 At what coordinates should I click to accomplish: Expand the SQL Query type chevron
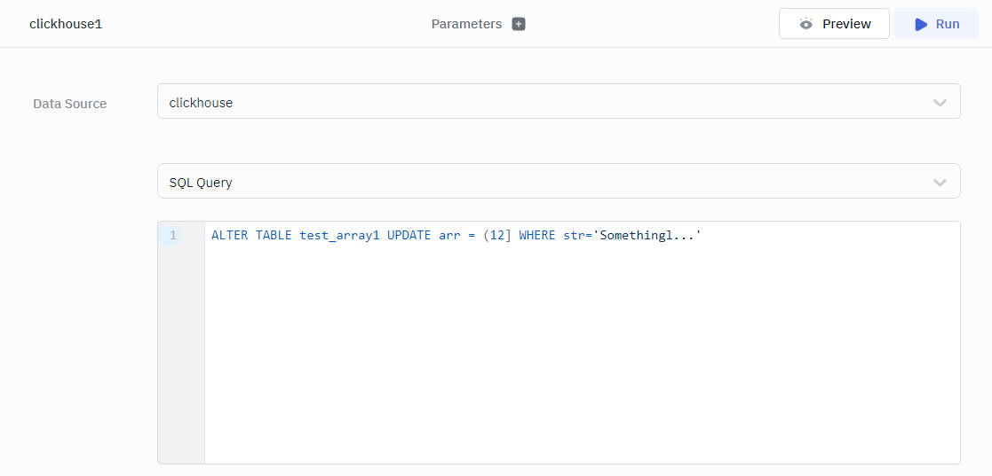(940, 183)
